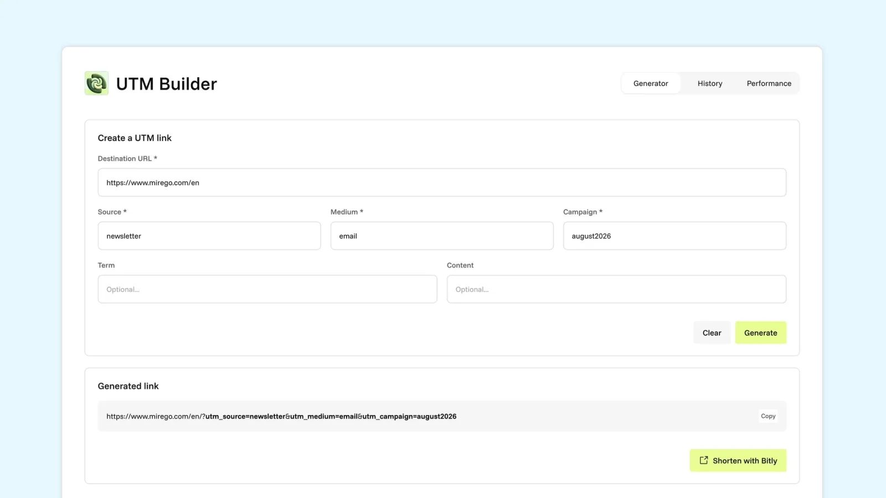Click the 'Destination URL *' label

tap(127, 158)
